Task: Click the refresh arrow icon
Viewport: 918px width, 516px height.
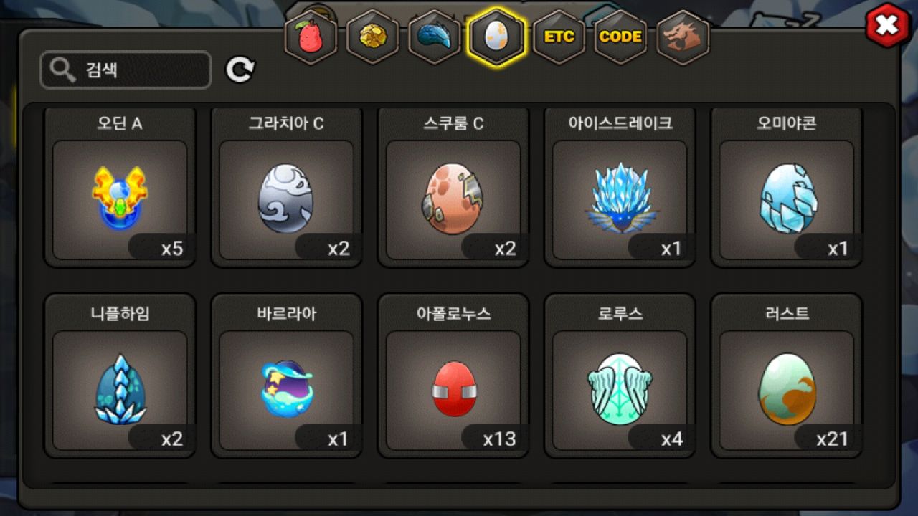Action: 240,70
